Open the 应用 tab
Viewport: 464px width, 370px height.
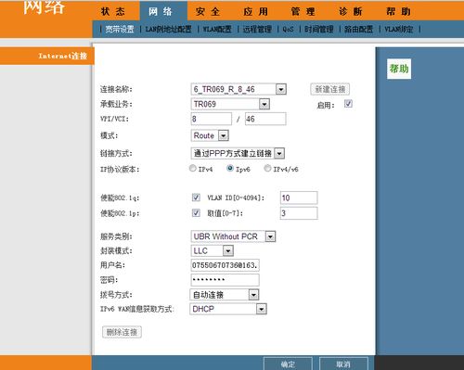coord(256,12)
